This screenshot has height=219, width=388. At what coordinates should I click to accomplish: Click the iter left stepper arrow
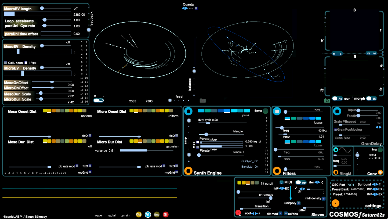[316, 182]
